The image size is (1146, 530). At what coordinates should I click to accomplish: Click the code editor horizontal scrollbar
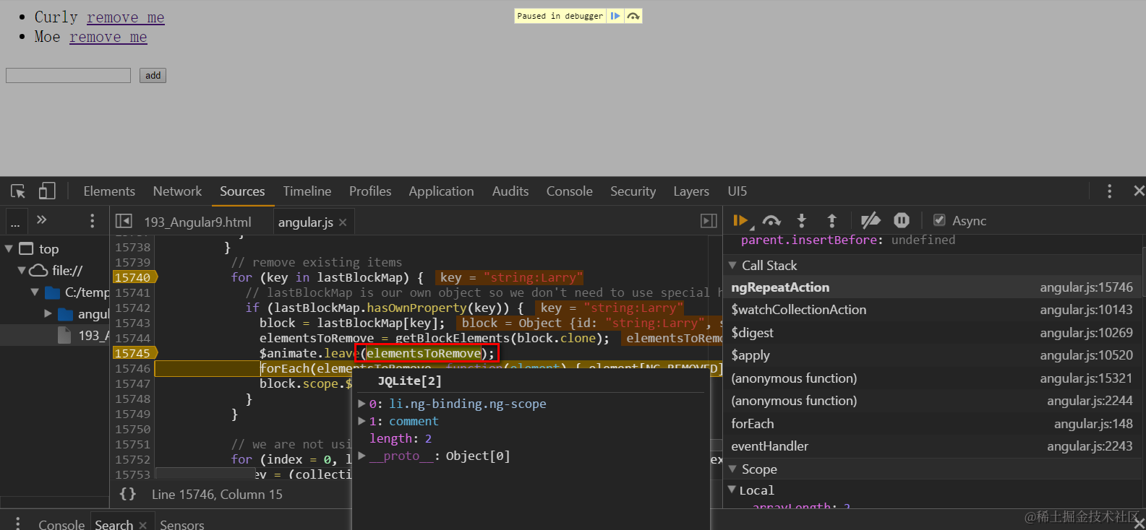point(205,473)
